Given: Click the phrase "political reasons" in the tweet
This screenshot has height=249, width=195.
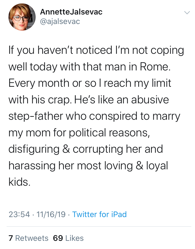Looking at the screenshot, I should pos(110,132).
